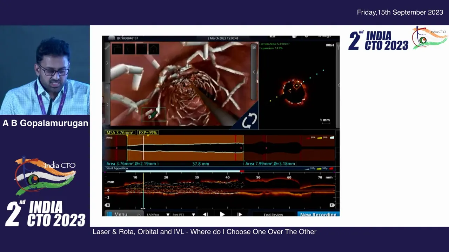449x252 pixels.
Task: Expand the lower left side panel arrow
Action: click(x=107, y=104)
